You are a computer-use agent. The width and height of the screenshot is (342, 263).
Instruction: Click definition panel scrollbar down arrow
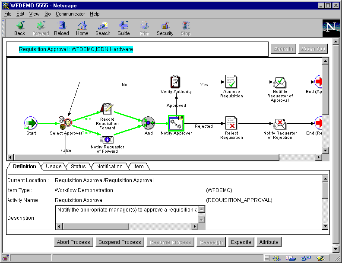point(325,226)
